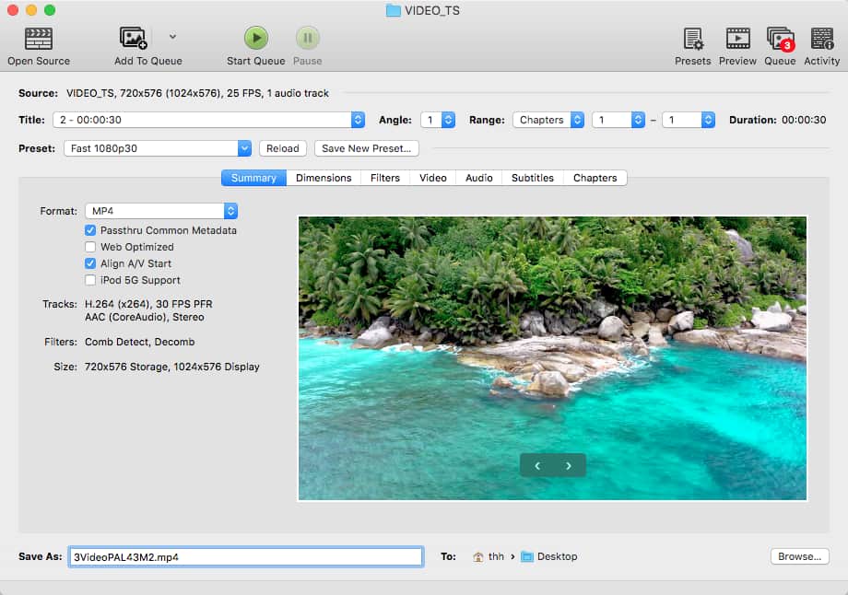Click the Open Source clapperboard icon
The image size is (848, 595).
[38, 39]
